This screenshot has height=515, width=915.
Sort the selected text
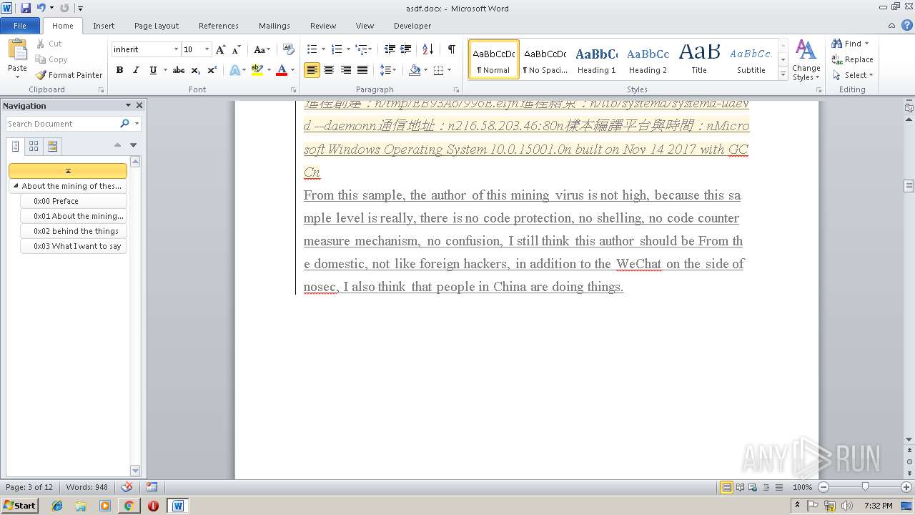428,49
